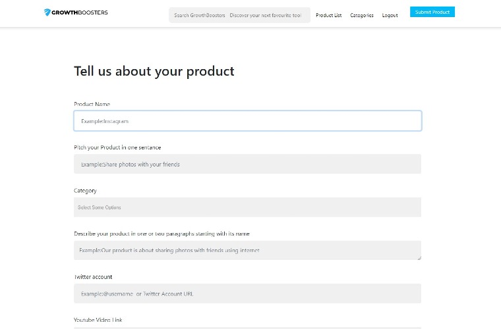Viewport: 501px width, 329px height.
Task: Click the 'Category' field label
Action: (85, 191)
